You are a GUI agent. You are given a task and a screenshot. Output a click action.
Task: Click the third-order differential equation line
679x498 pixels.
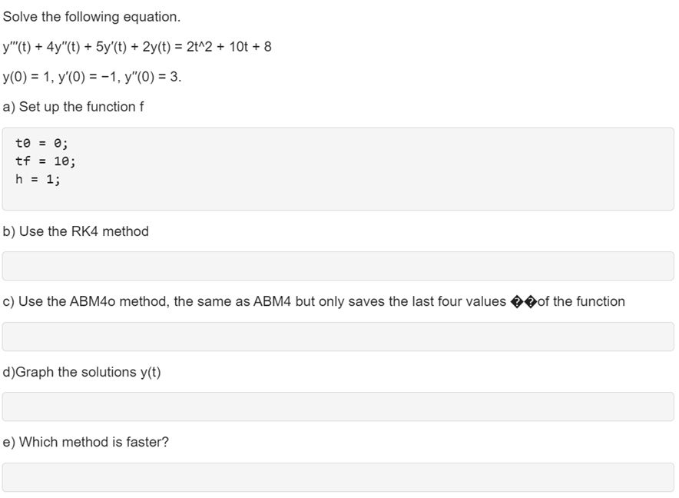(137, 46)
